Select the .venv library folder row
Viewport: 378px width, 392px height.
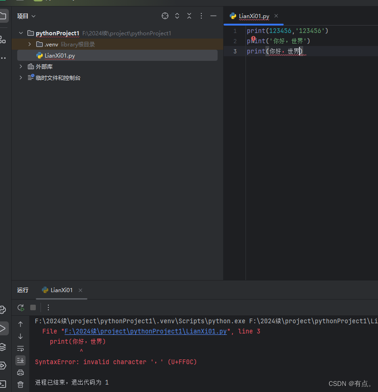[118, 44]
